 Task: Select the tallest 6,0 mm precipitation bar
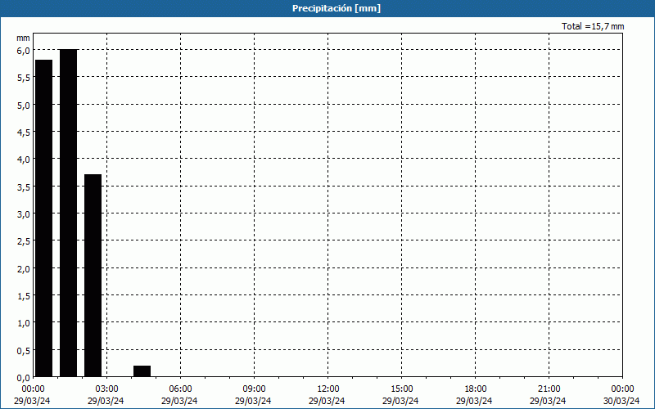coord(68,213)
